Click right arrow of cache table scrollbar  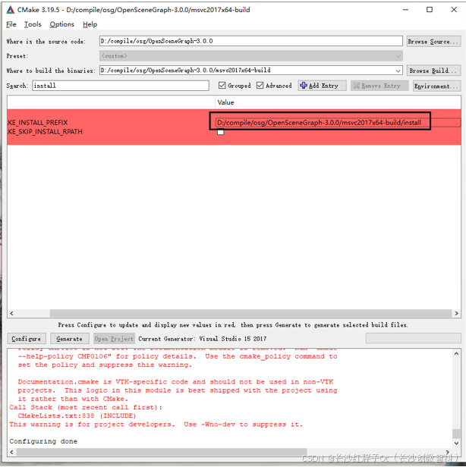(x=456, y=313)
